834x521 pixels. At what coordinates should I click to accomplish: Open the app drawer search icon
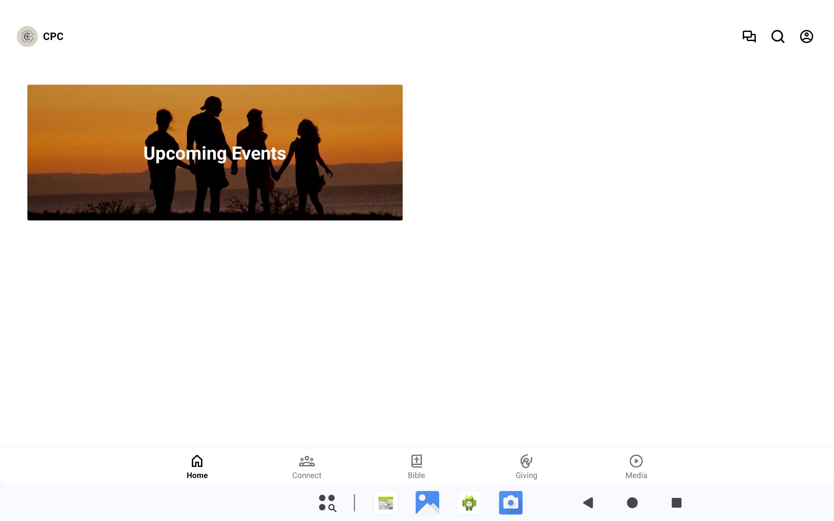(x=327, y=503)
